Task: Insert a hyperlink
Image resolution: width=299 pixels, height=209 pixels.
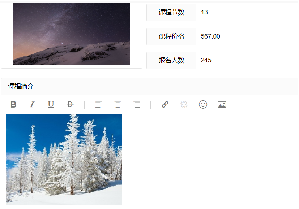Action: coord(165,105)
